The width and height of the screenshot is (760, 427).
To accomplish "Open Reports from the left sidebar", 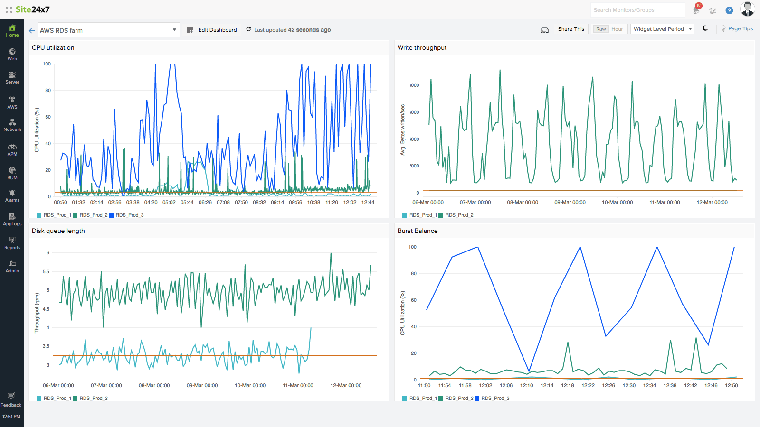I will click(x=12, y=243).
